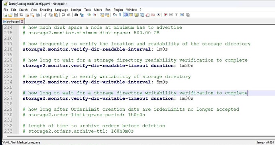Undo the last edit via toolbar arrow
This screenshot has height=145, width=275.
[x=63, y=15]
